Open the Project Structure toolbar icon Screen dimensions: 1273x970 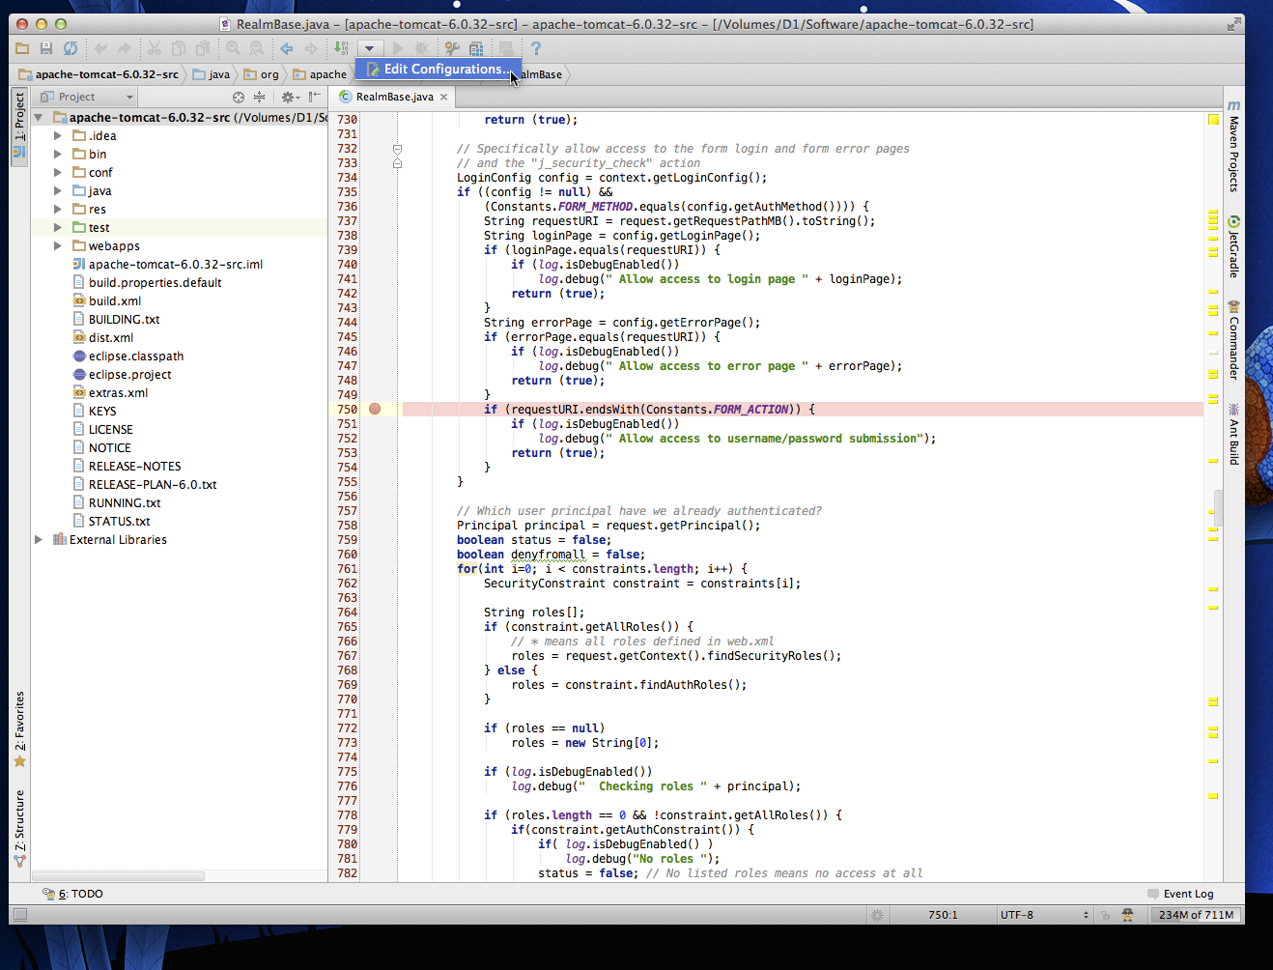click(476, 48)
